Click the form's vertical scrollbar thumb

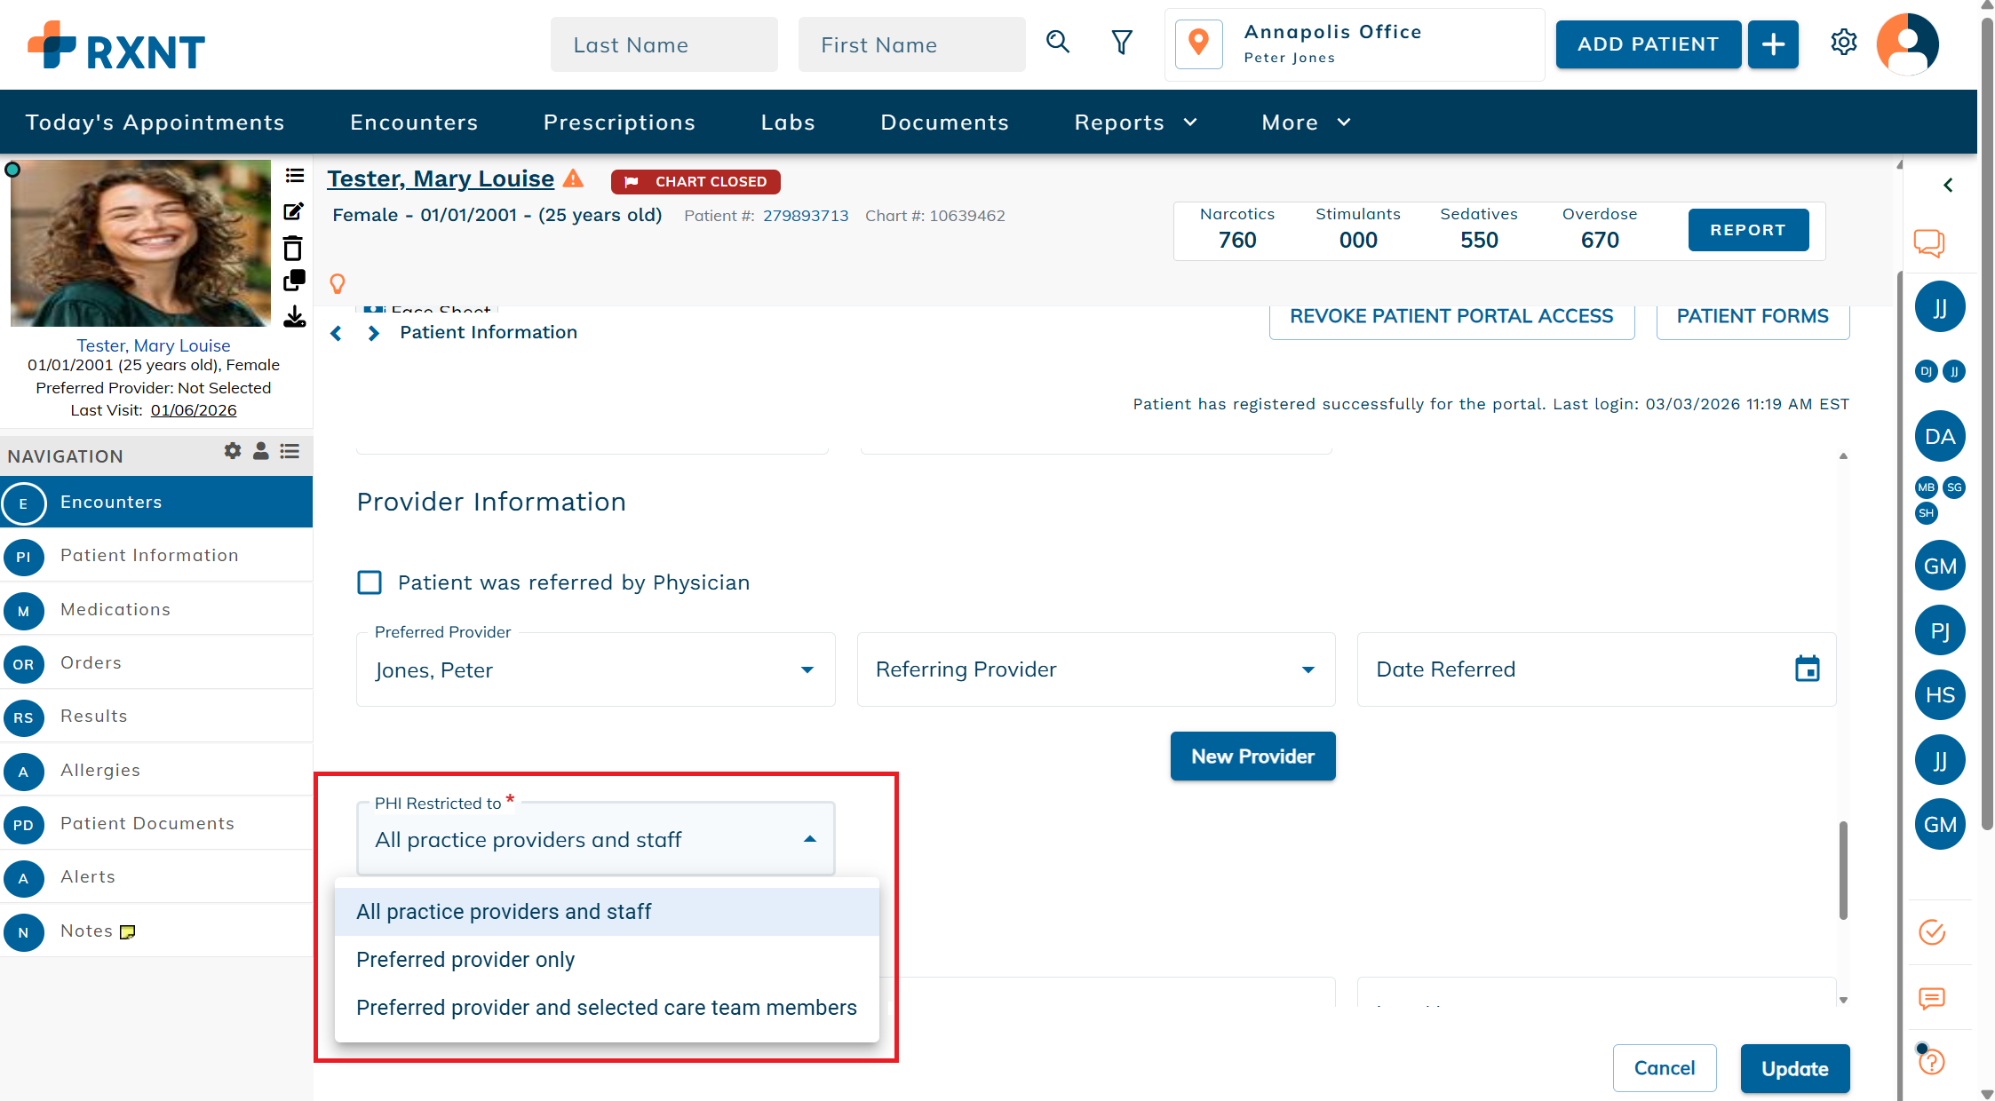(x=1843, y=870)
